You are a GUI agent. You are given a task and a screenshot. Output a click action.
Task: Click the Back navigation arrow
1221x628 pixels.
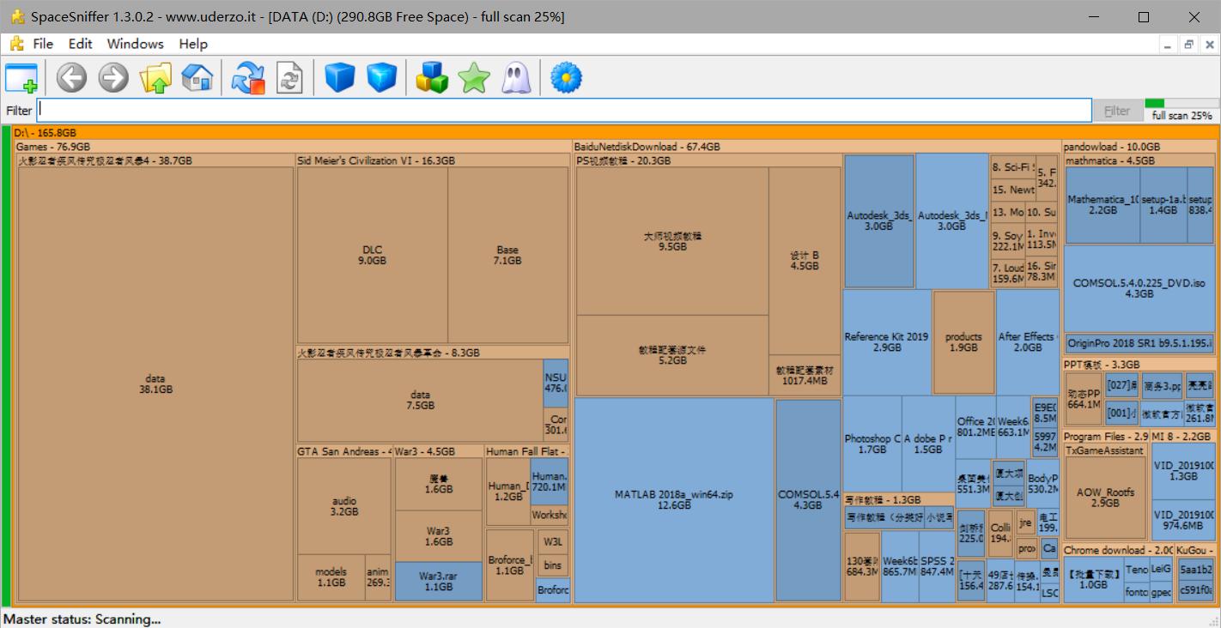(x=71, y=77)
